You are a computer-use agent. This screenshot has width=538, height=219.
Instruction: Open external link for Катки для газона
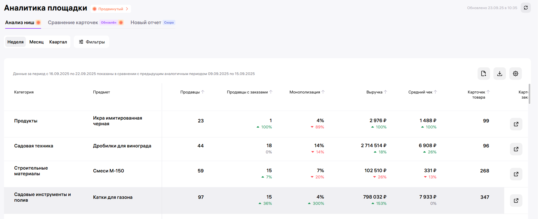pos(516,201)
